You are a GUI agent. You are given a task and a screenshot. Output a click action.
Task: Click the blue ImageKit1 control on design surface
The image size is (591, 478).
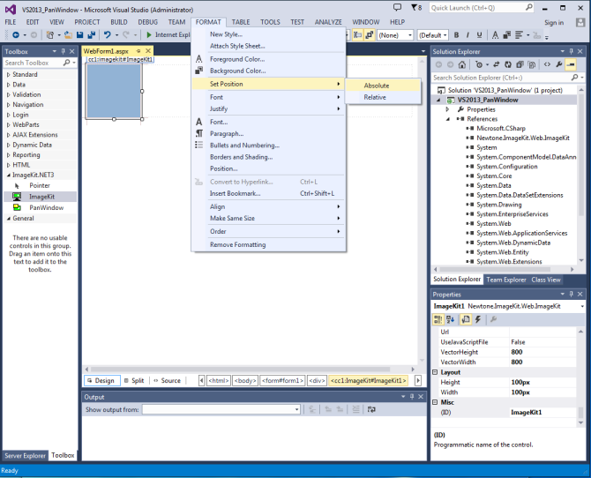[114, 91]
